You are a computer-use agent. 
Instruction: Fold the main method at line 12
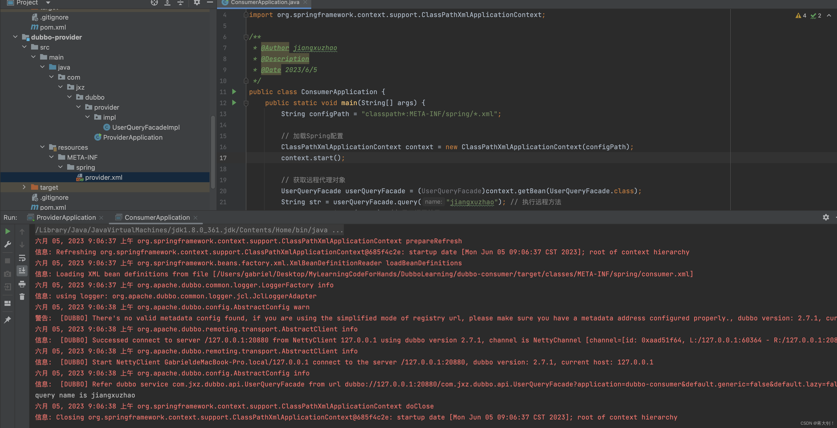pos(246,103)
